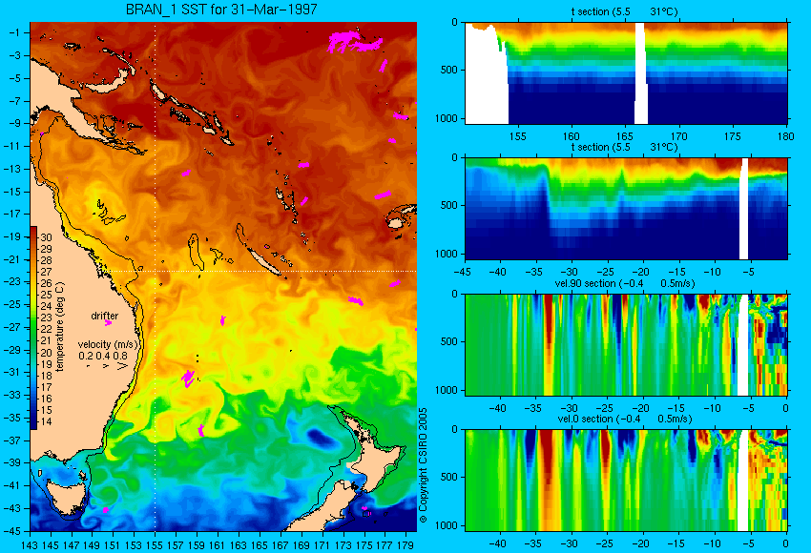Open the latitude temperature section plot (-45 to 0)
Image resolution: width=811 pixels, height=553 pixels.
(x=626, y=208)
